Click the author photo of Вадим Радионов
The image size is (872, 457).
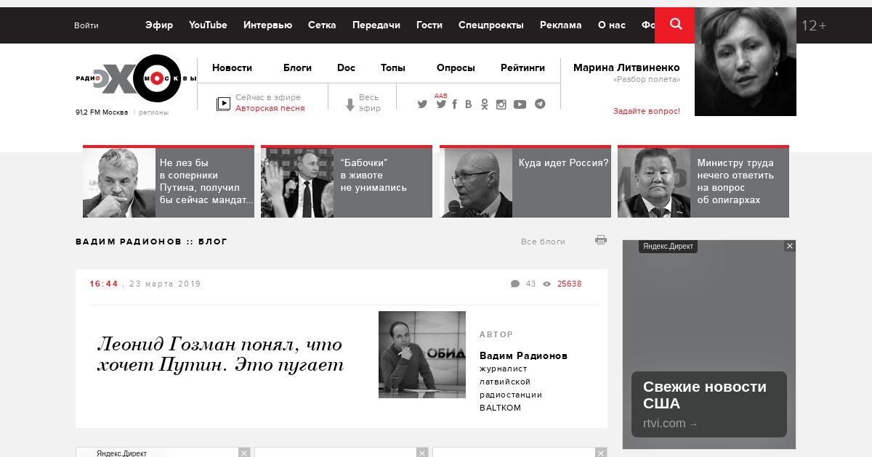pos(422,355)
